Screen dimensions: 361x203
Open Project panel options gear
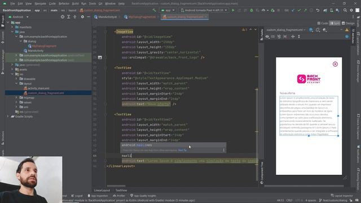click(82, 17)
